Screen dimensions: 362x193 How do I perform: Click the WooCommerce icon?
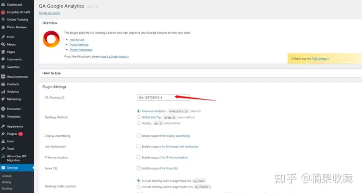[3, 76]
